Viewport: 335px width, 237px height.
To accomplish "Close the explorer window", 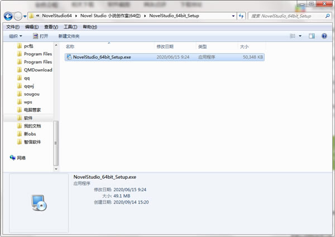I will pos(324,4).
